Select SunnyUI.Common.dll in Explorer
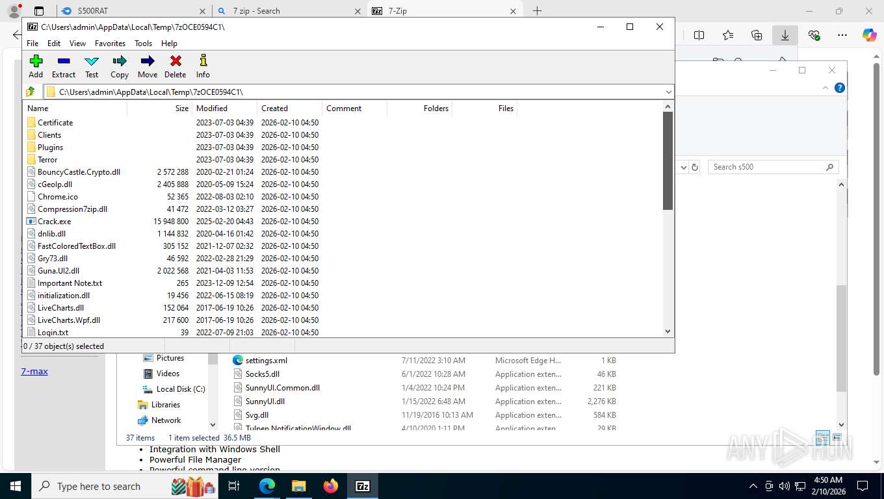Viewport: 884px width, 499px height. click(x=282, y=388)
